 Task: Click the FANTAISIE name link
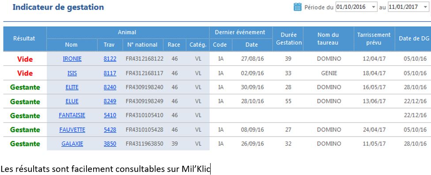pyautogui.click(x=72, y=115)
